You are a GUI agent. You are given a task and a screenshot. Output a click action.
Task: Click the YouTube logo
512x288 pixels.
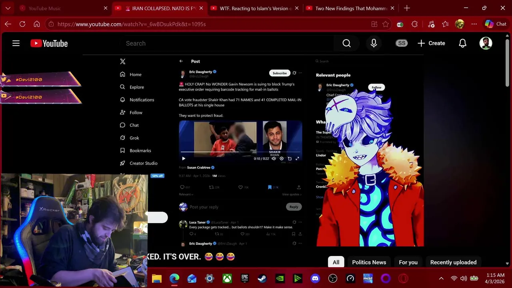point(49,43)
